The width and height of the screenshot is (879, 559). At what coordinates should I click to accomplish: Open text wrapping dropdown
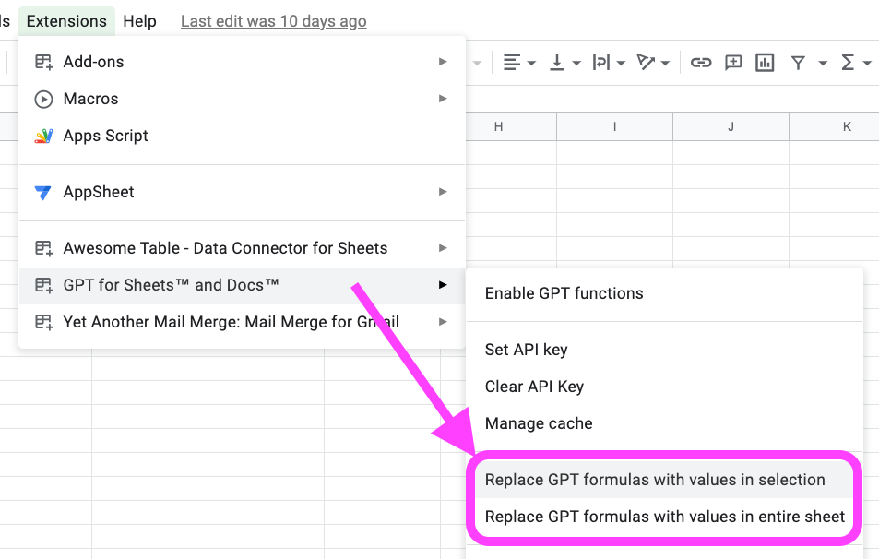click(608, 63)
